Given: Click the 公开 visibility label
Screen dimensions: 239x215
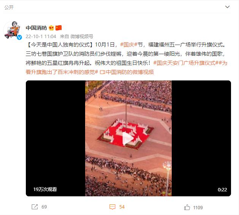Looking at the screenshot, I should point(9,7).
